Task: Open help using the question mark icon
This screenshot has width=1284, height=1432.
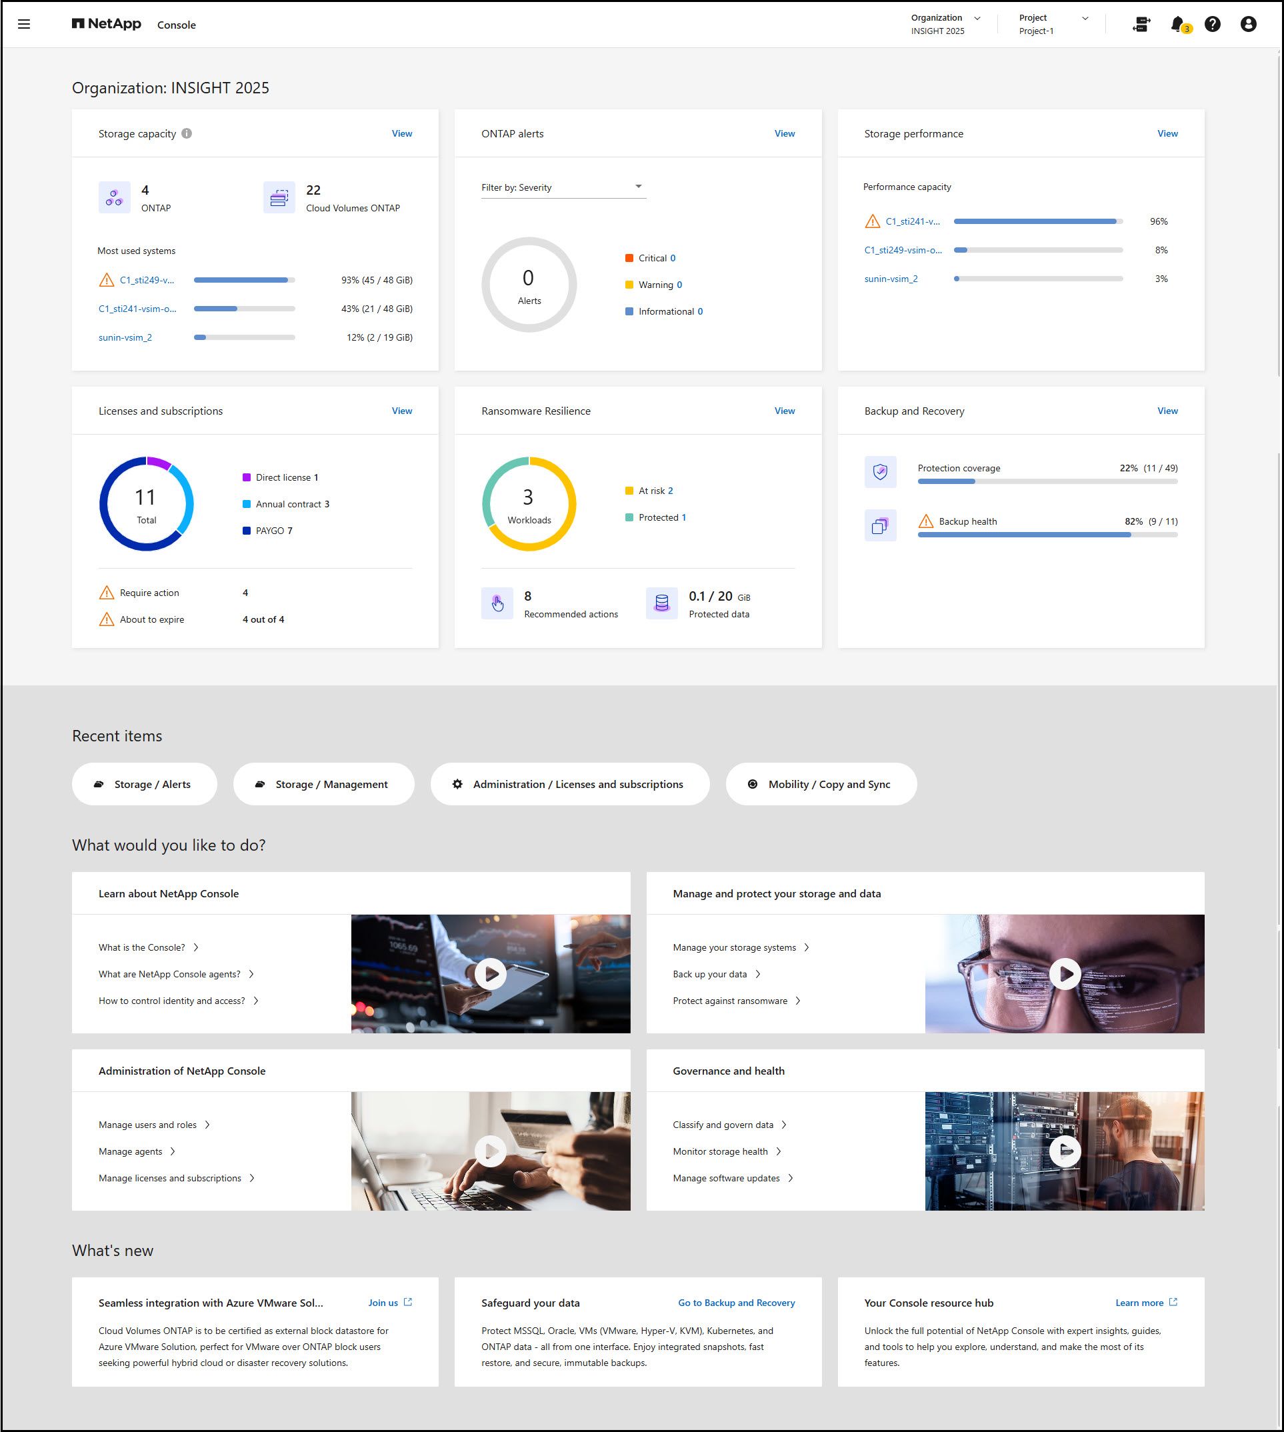Action: coord(1213,24)
